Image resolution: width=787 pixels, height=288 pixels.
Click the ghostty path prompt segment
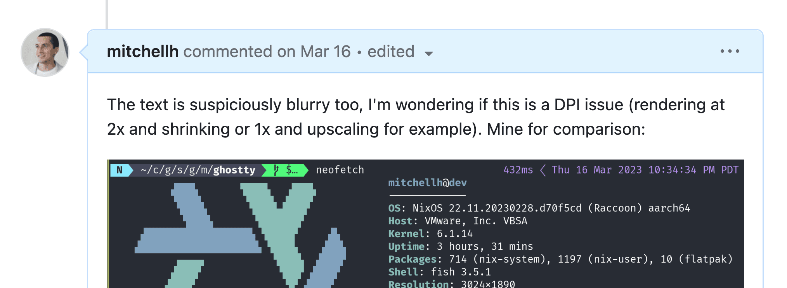coord(198,170)
